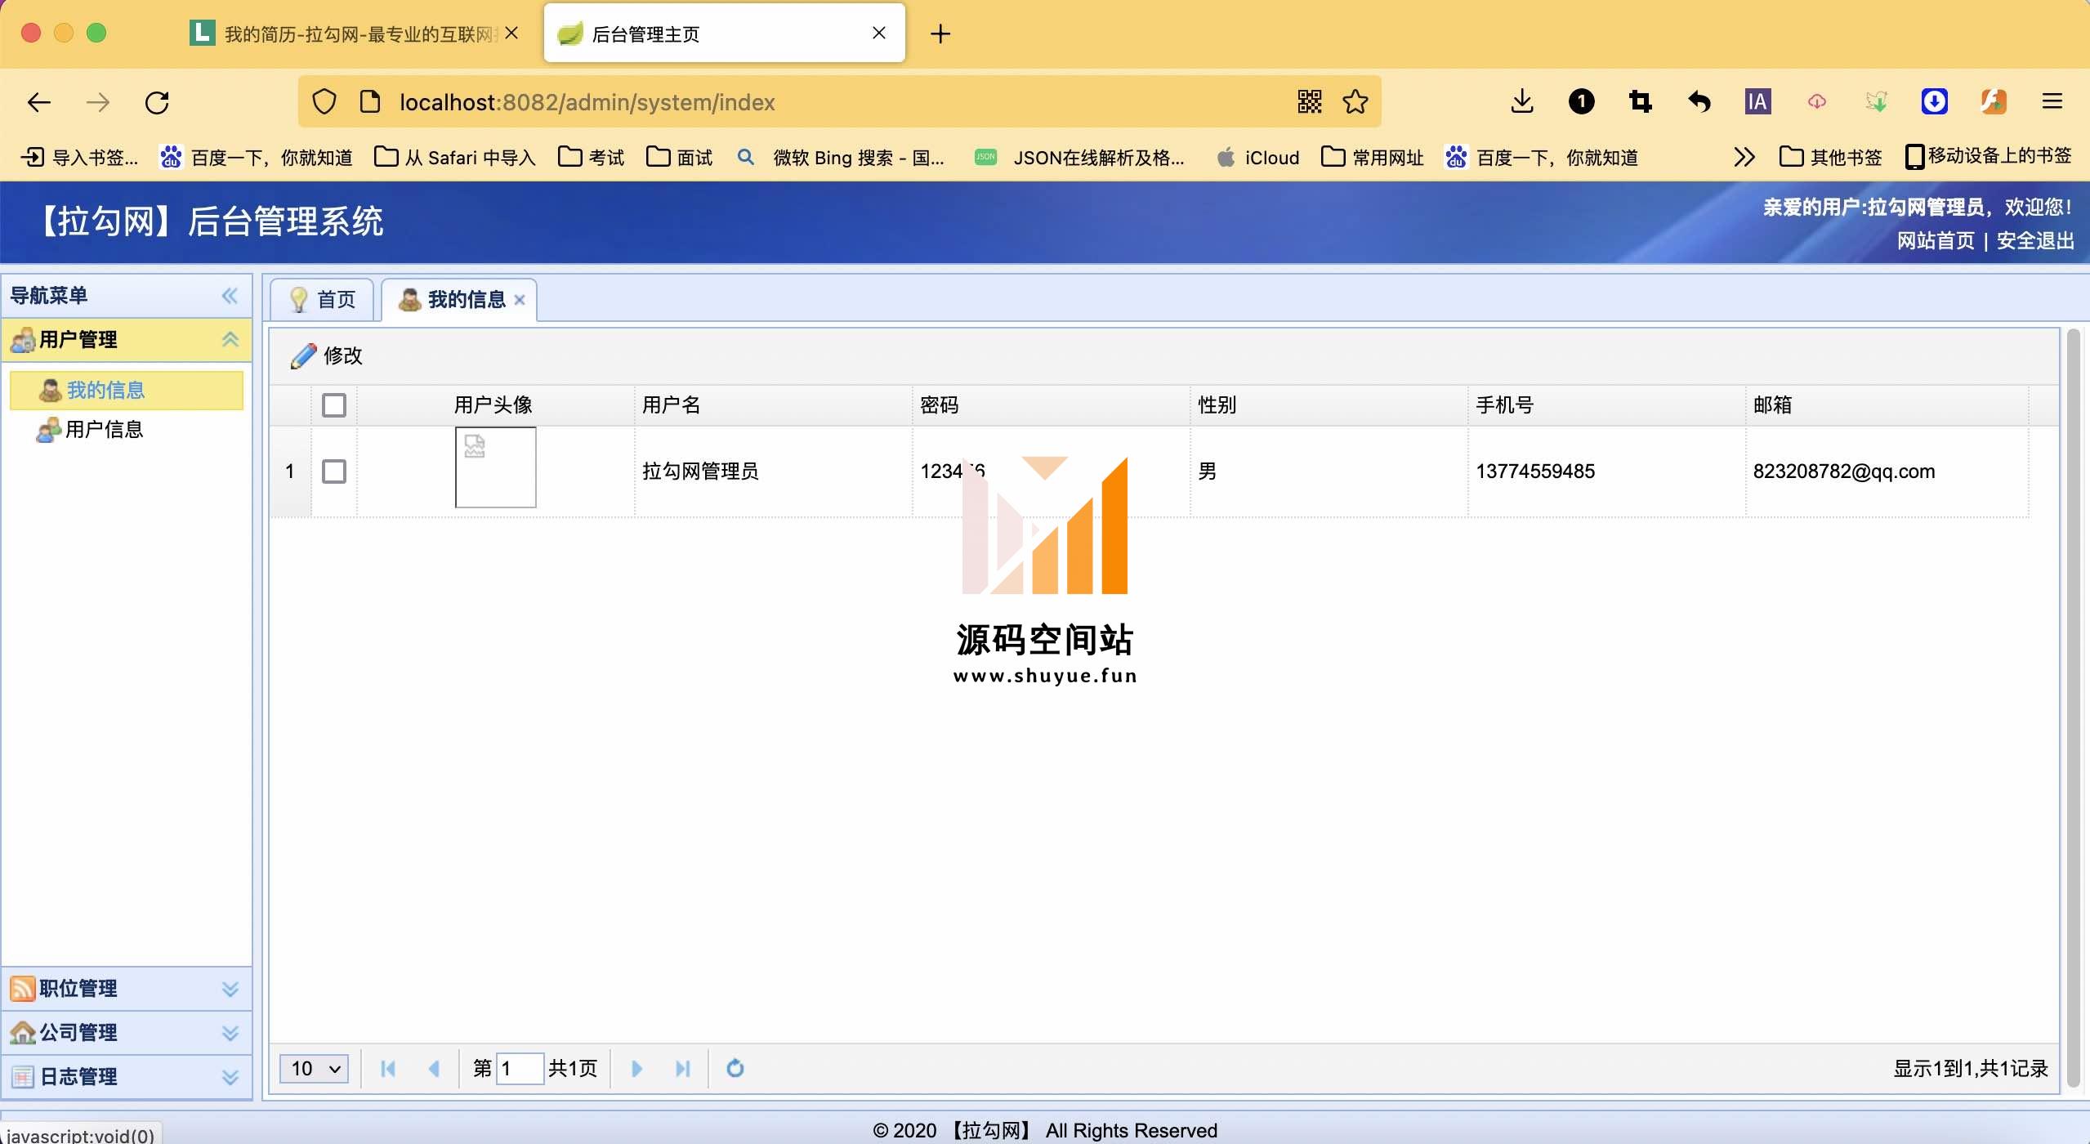The width and height of the screenshot is (2090, 1144).
Task: Check the row 1 checkbox for 拉勾网管理员
Action: coord(334,471)
